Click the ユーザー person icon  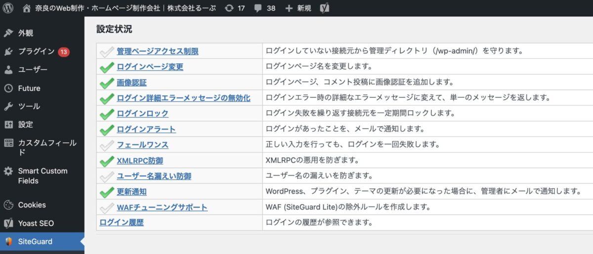8,70
